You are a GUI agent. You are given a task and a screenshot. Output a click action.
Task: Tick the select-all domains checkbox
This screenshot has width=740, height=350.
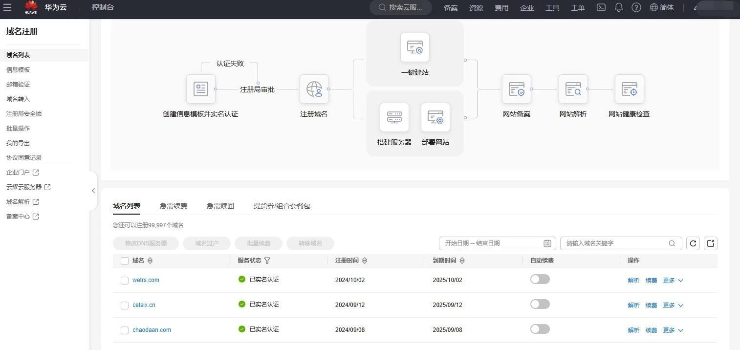125,261
